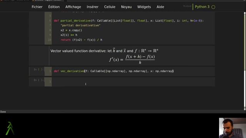
Task: Click the Python 3 kernel name
Action: pyautogui.click(x=202, y=7)
